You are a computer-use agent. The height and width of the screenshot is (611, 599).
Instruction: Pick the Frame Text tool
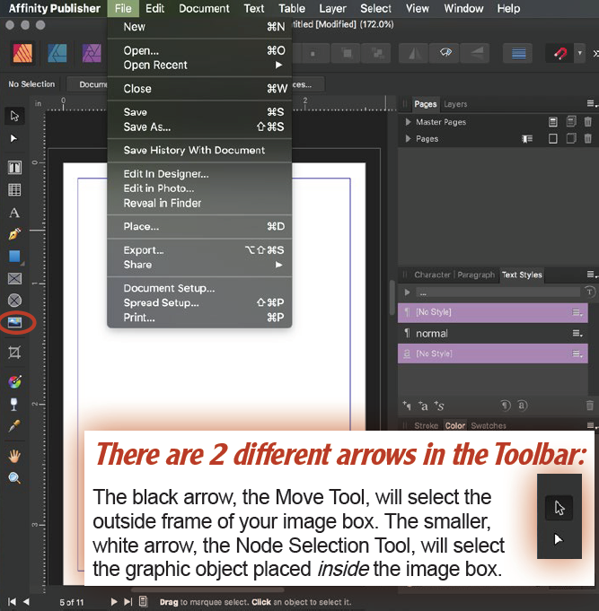click(x=14, y=168)
